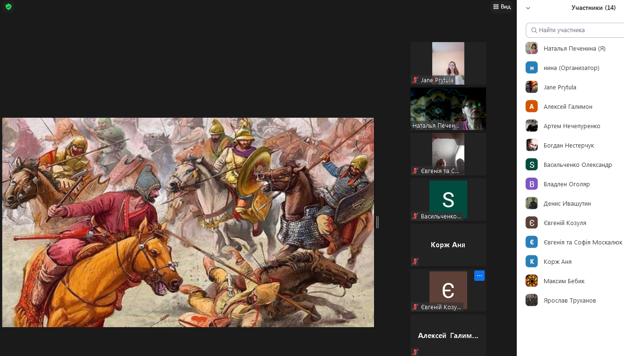Viewport: 624px width, 356px height.
Task: Open the Вид view layout menu
Action: coord(502,7)
